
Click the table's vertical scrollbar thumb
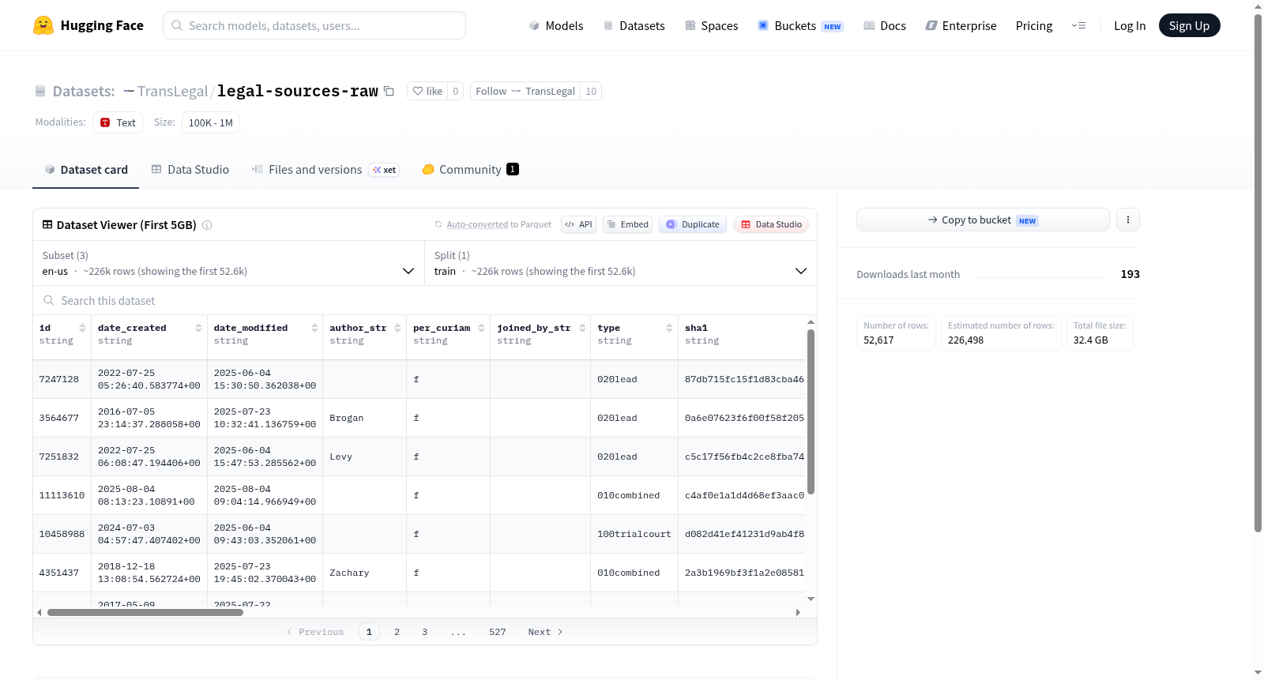[811, 412]
